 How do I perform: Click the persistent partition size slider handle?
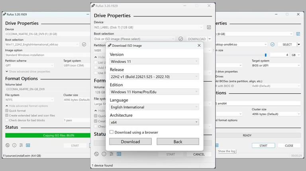[266, 55]
